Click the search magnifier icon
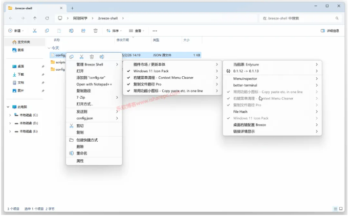349x217 pixels. (337, 18)
